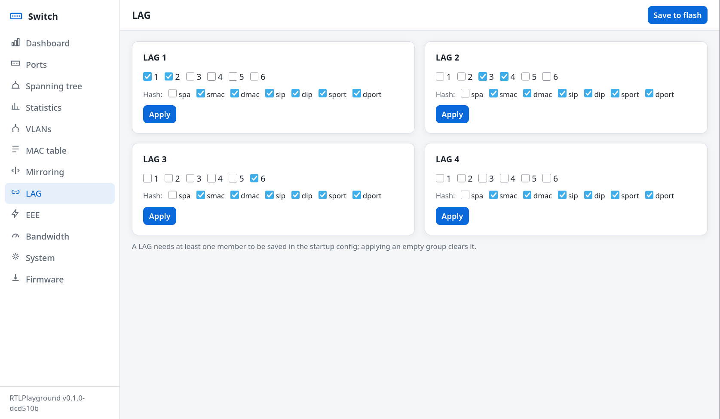This screenshot has height=419, width=720.
Task: Enable spa hash in LAG 2
Action: pos(465,94)
